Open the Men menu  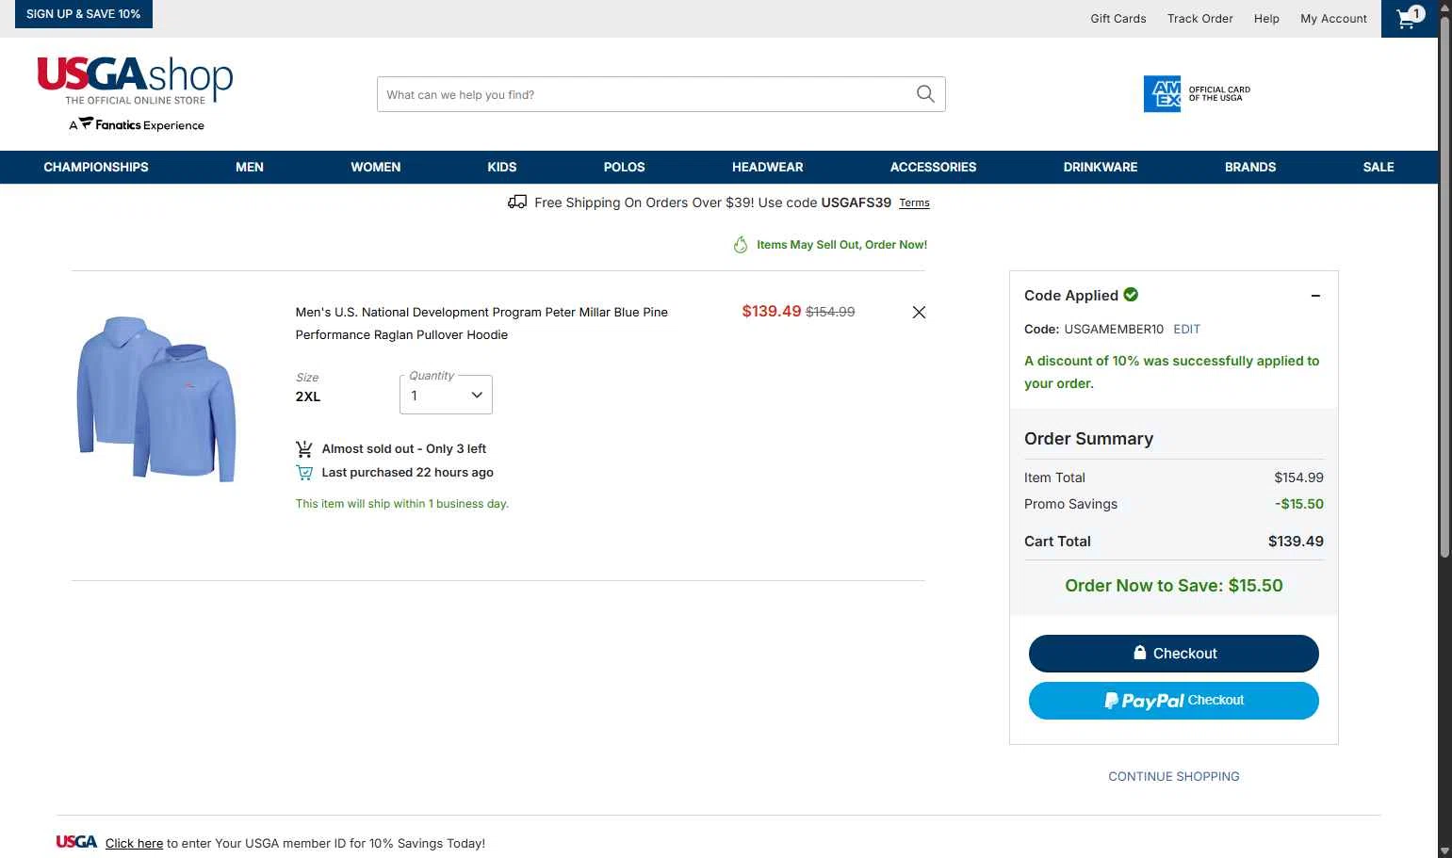250,167
